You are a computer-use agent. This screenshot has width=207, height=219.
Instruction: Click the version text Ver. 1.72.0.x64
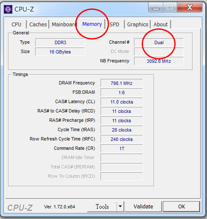(x=59, y=207)
